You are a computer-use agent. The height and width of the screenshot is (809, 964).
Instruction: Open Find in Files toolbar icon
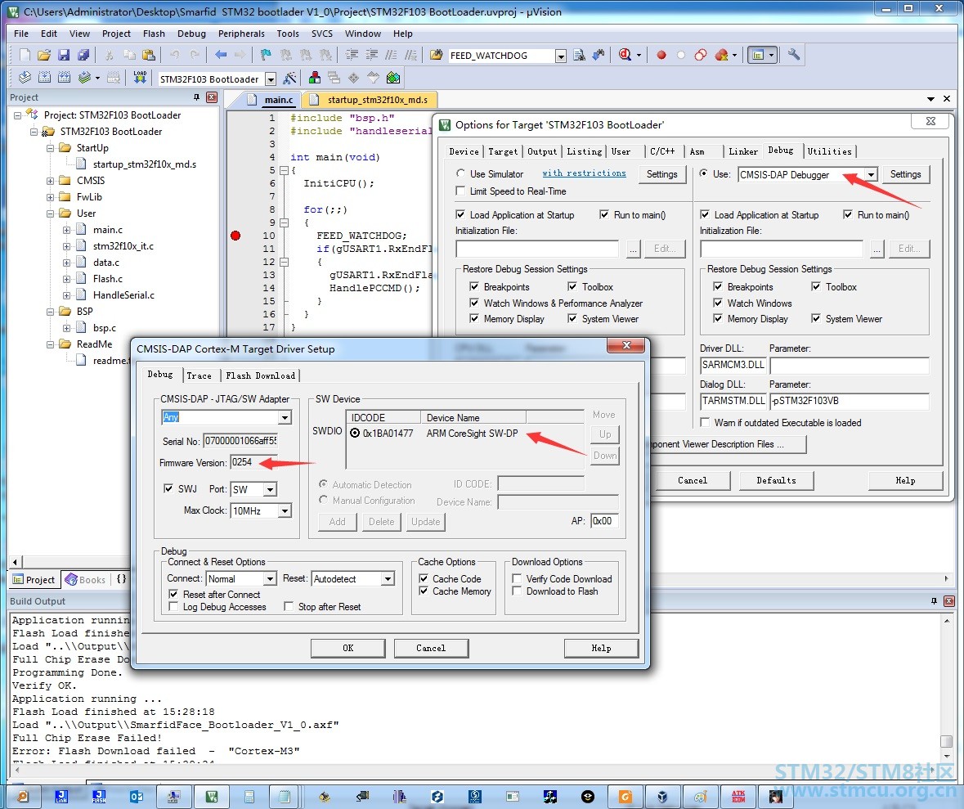[x=436, y=56]
